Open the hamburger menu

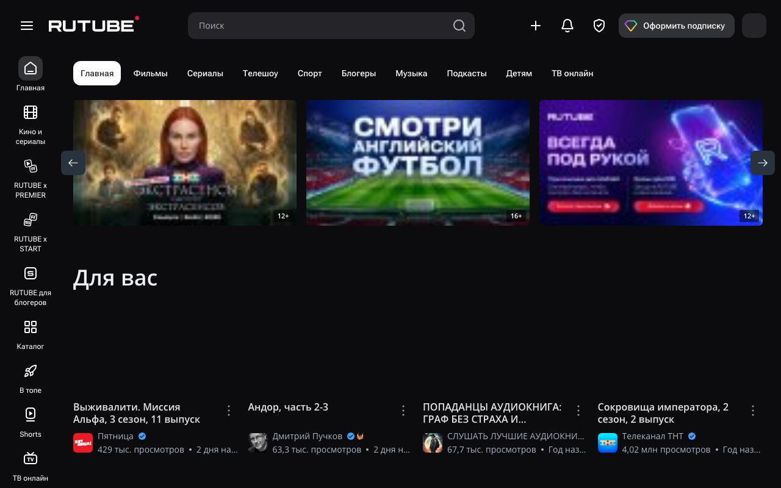tap(27, 26)
